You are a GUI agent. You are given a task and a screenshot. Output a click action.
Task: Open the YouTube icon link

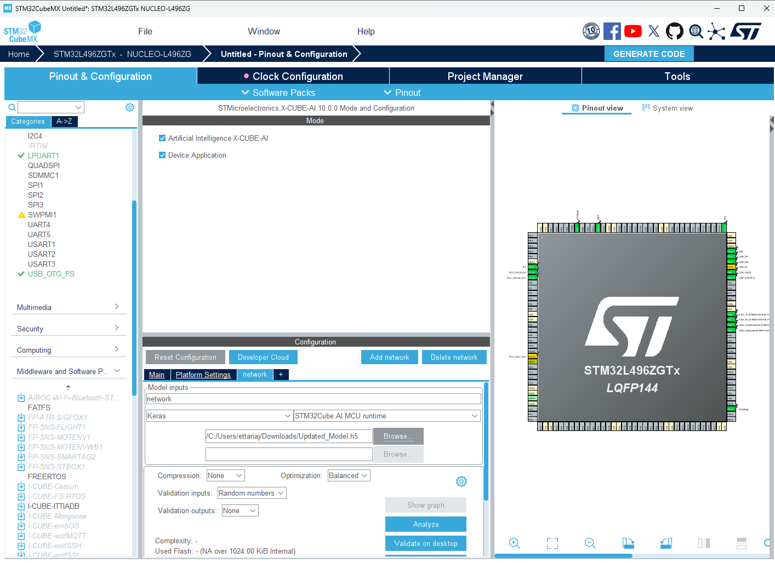(633, 31)
